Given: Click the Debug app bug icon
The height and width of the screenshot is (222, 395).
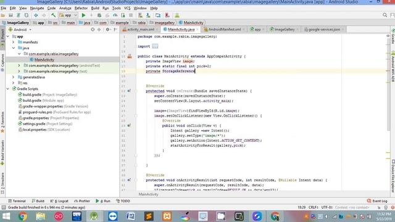Looking at the screenshot, I should click(x=99, y=15).
